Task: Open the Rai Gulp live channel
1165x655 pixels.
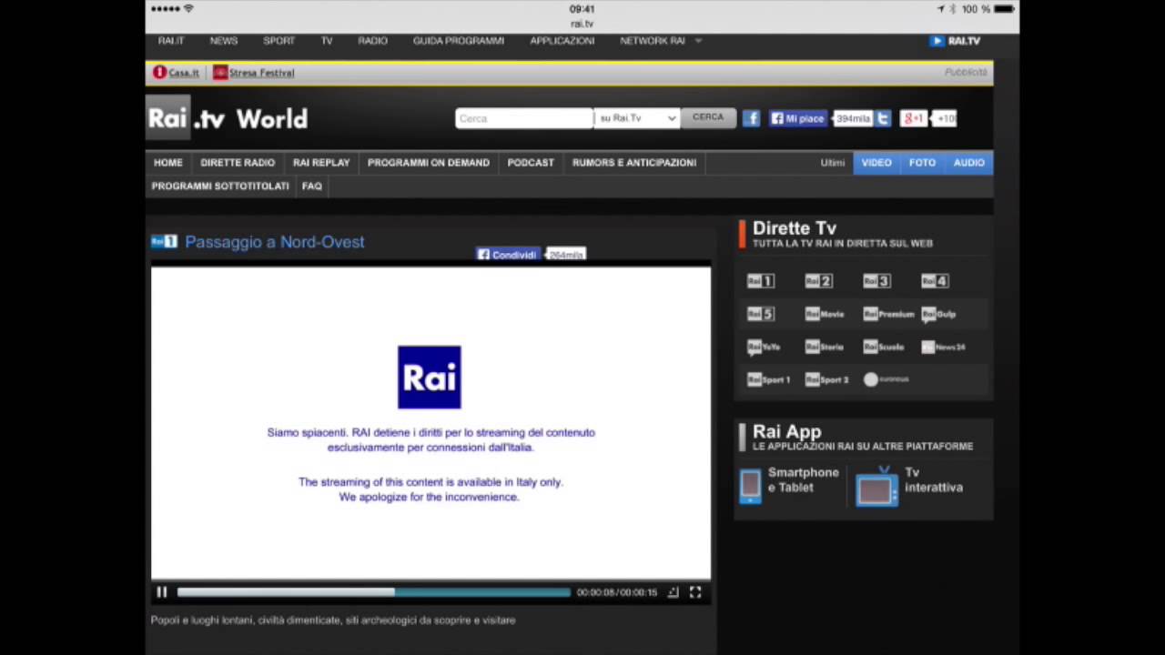Action: 938,314
